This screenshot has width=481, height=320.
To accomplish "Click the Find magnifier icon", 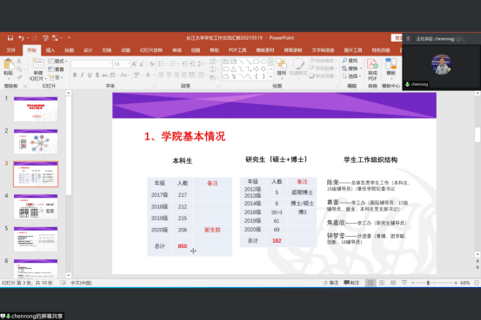I will (344, 61).
